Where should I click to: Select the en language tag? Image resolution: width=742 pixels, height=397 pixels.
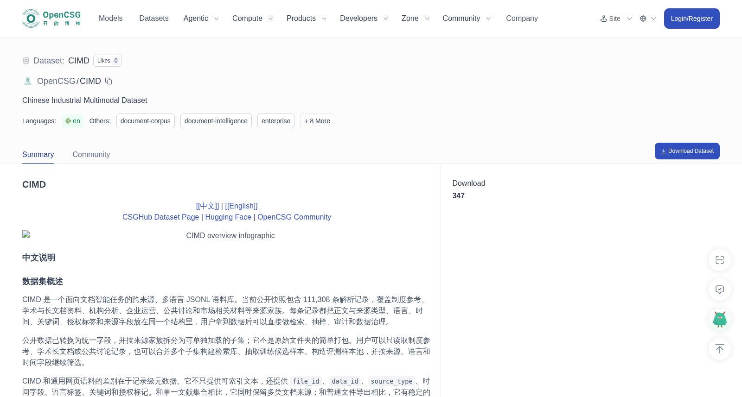click(73, 121)
